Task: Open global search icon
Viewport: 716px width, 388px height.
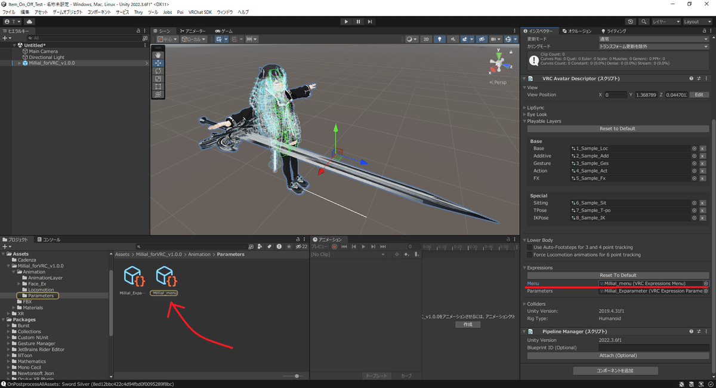Action: tap(644, 21)
